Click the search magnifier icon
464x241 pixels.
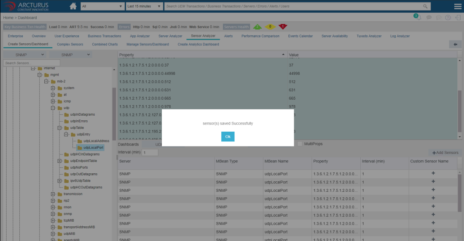425,6
